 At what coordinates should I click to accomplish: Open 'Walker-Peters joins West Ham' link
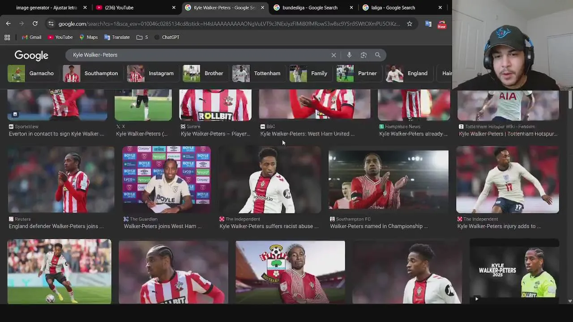[x=162, y=226]
